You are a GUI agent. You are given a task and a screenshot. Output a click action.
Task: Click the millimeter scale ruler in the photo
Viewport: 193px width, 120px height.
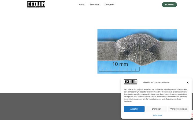pos(119,69)
